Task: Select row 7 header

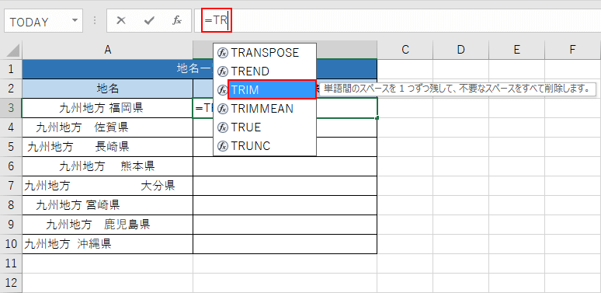Action: (x=11, y=186)
